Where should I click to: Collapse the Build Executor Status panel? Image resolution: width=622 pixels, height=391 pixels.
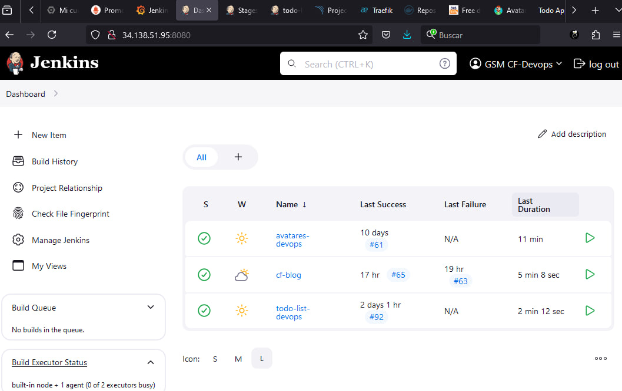pyautogui.click(x=151, y=362)
